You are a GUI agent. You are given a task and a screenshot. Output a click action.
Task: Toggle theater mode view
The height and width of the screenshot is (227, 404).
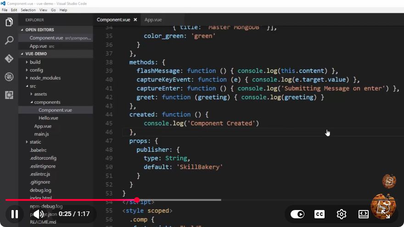363,214
